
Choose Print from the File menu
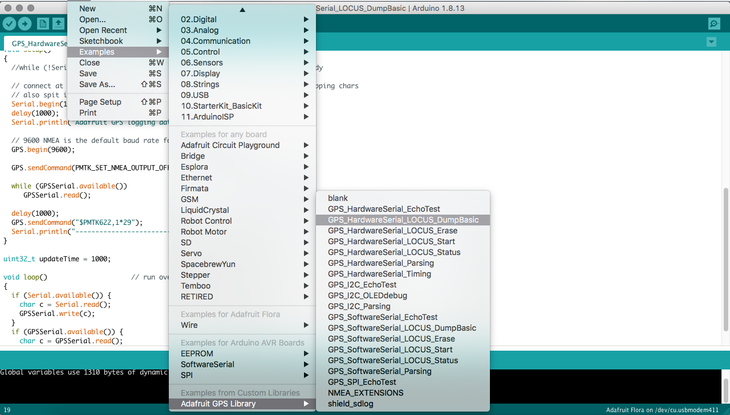(118, 113)
